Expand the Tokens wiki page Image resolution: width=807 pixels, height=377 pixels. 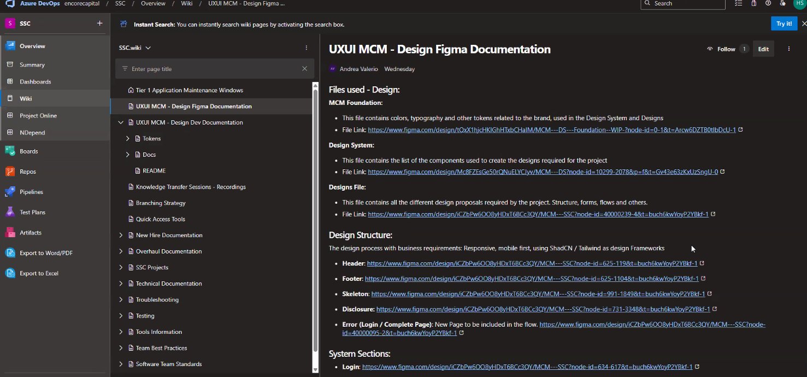coord(128,138)
